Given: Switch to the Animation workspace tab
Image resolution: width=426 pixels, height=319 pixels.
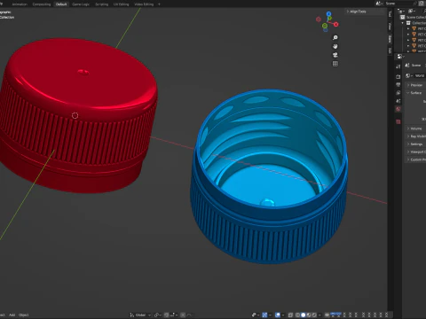Looking at the screenshot, I should click(20, 4).
